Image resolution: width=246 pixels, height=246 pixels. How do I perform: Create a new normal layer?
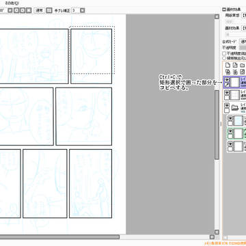point(228,65)
